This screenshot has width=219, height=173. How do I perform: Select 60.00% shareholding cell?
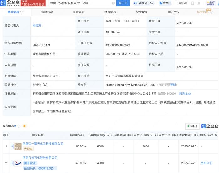pyautogui.click(x=81, y=146)
